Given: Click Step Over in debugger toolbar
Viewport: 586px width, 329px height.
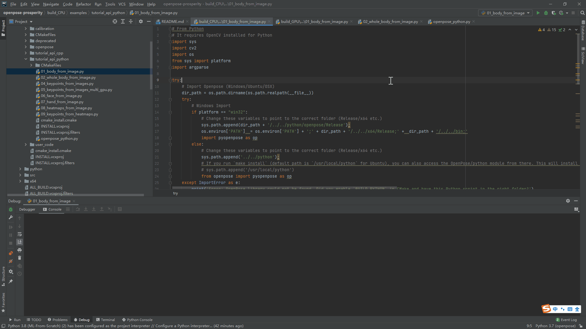Looking at the screenshot, I should pos(78,209).
